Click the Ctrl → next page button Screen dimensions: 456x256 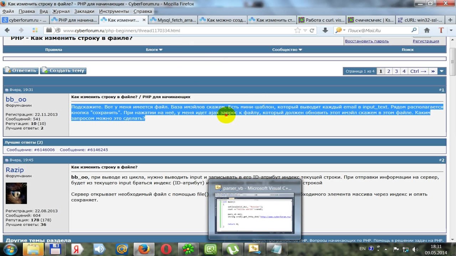pos(418,71)
